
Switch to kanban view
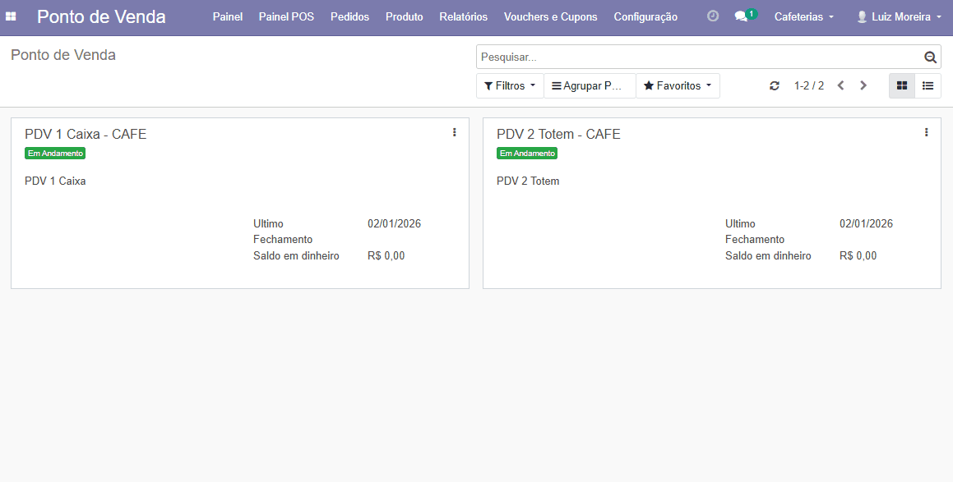coord(902,85)
